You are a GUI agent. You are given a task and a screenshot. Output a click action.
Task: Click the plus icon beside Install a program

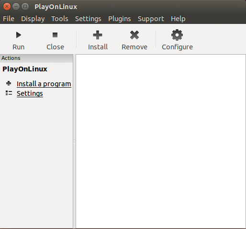click(x=9, y=83)
